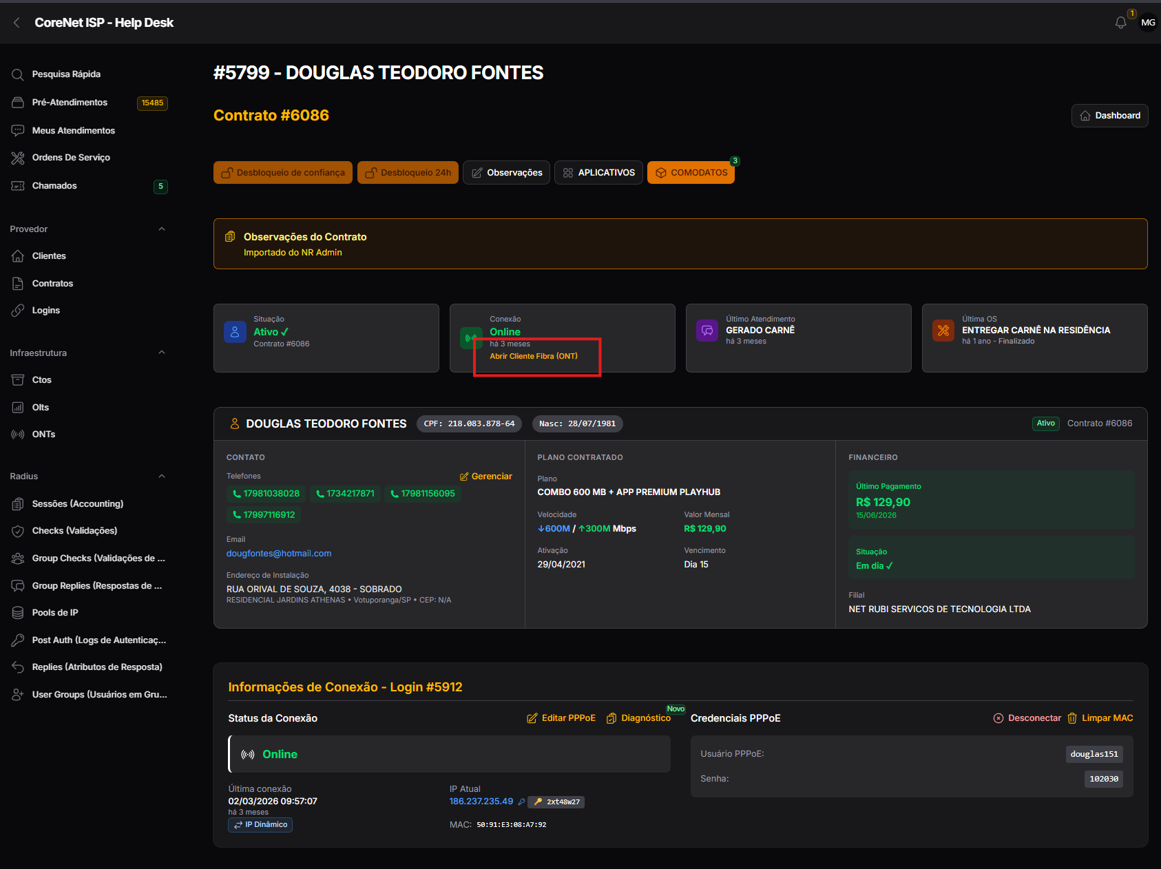Click phone number 1734217871
Screen dimensions: 1161x869
345,494
